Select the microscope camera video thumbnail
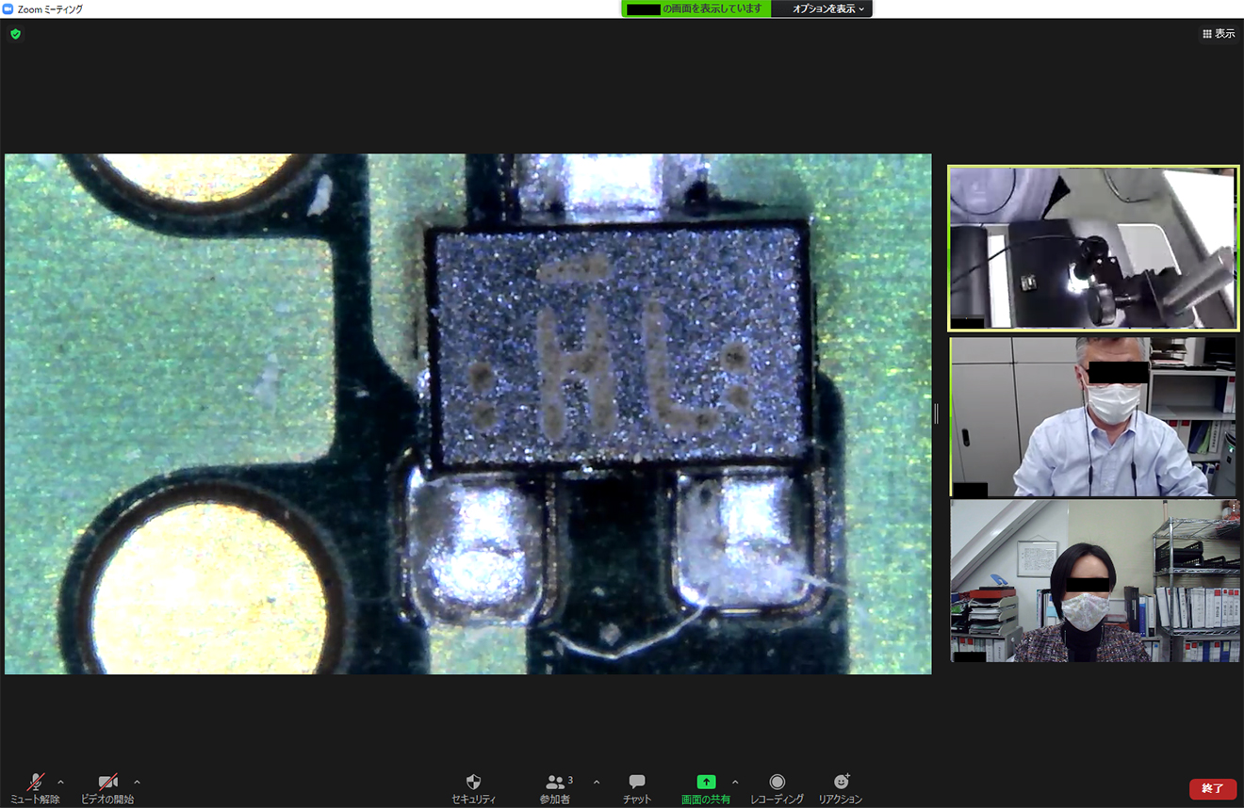The height and width of the screenshot is (808, 1244). (x=1092, y=249)
